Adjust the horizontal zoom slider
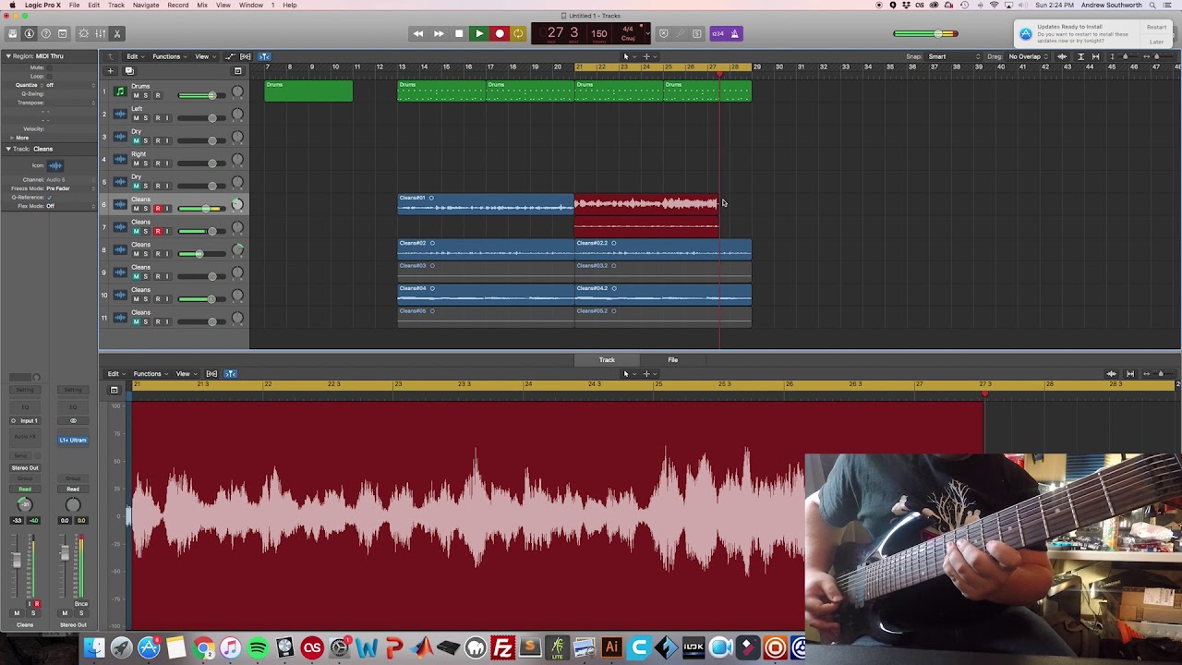1182x665 pixels. pos(1159,56)
